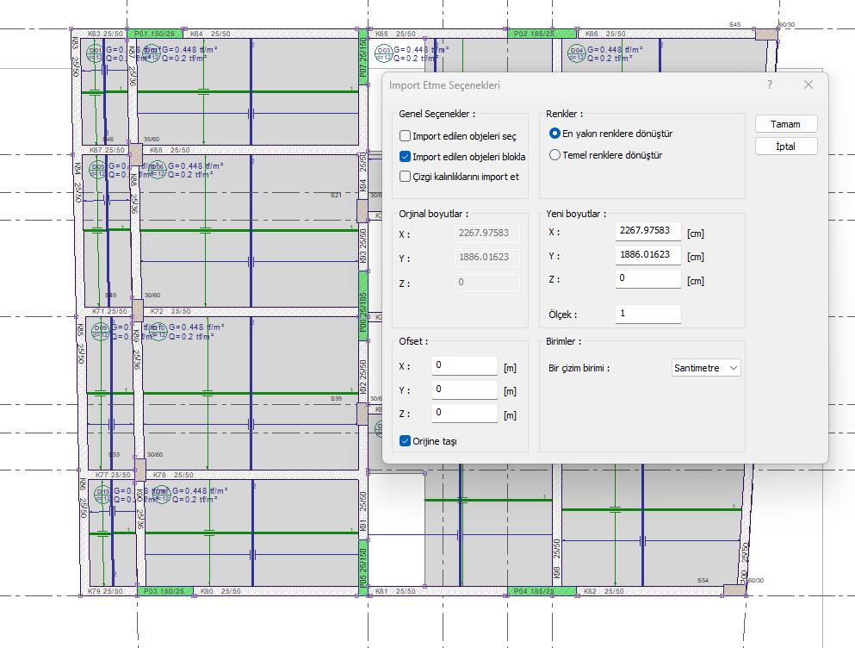Click into the Ölçek scale field
This screenshot has height=648, width=855.
point(647,314)
